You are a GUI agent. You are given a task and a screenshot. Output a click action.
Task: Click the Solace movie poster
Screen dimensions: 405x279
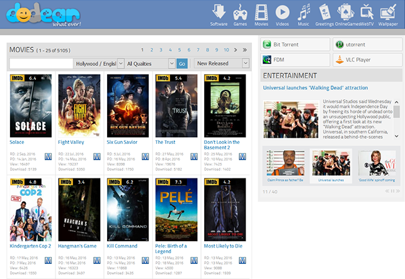click(x=31, y=106)
